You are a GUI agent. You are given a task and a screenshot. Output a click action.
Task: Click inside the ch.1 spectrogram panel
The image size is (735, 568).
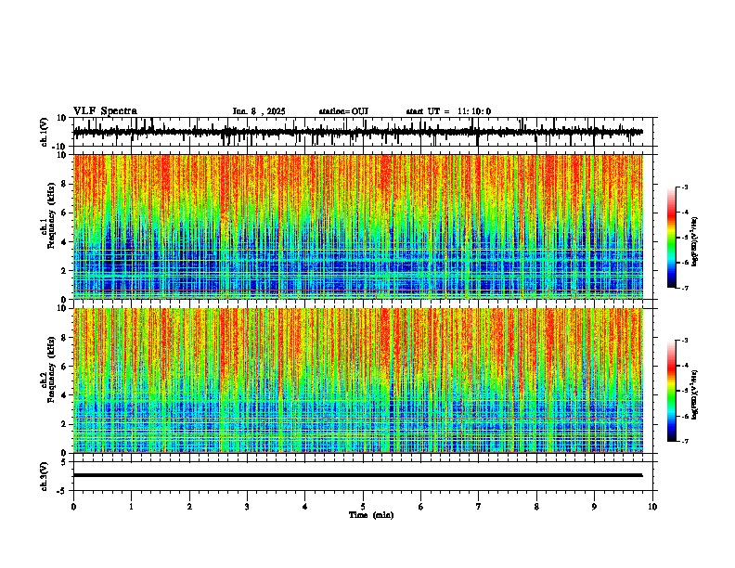(358, 226)
